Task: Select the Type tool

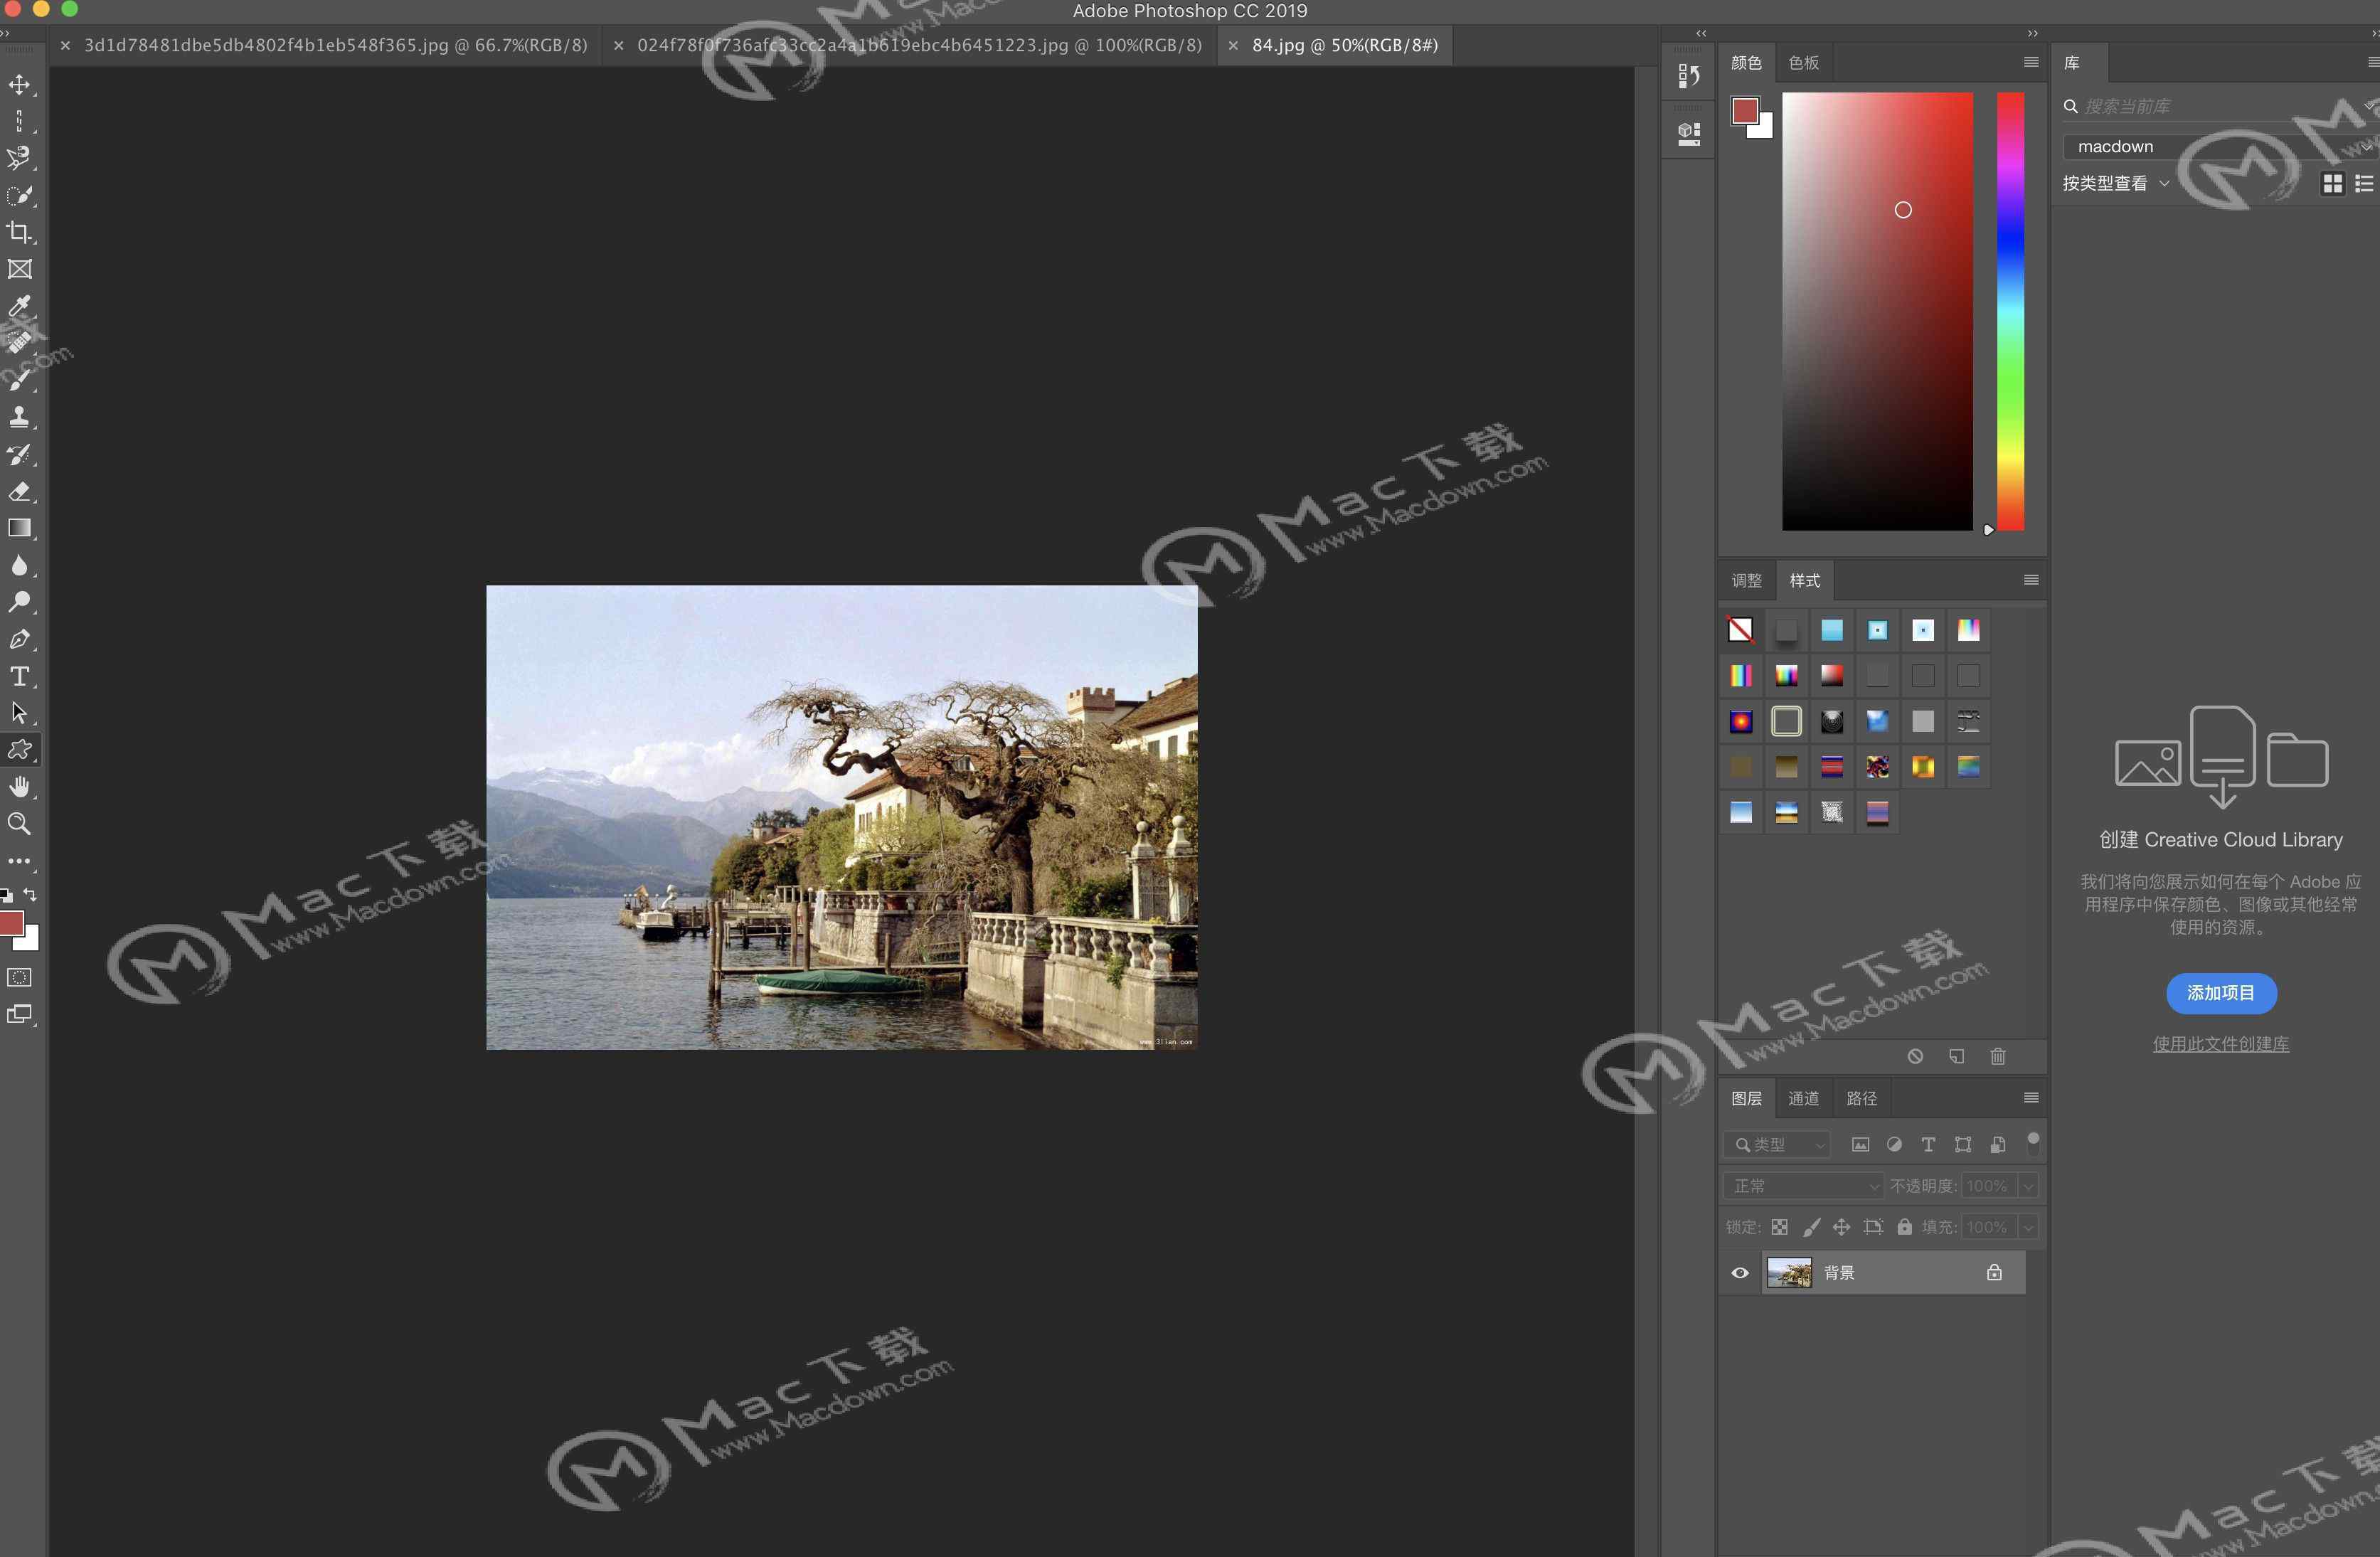Action: (x=19, y=676)
